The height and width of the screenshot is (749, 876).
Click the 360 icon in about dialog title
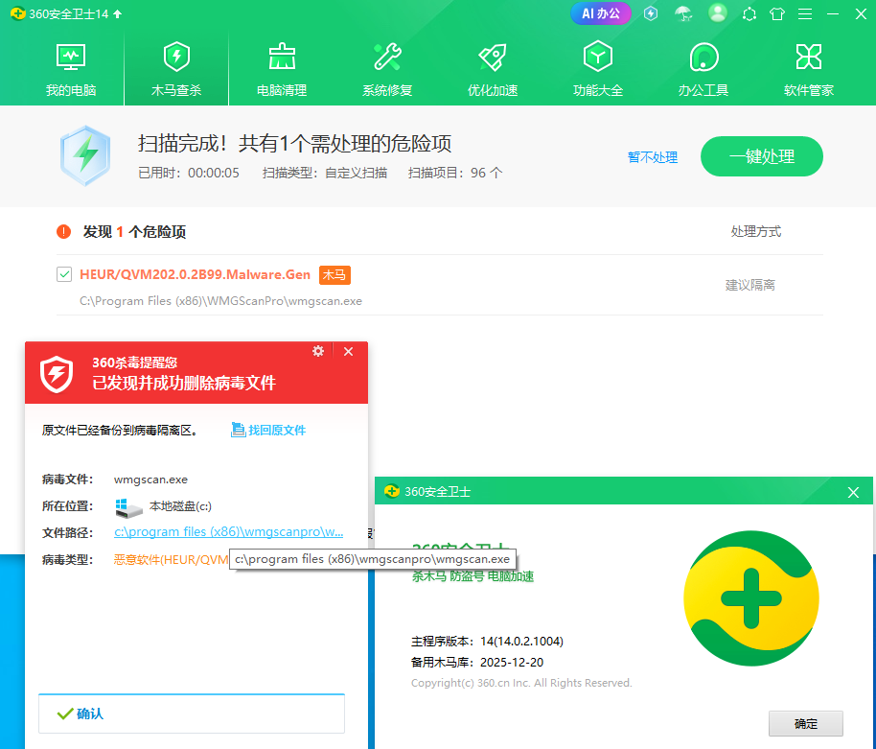(x=392, y=491)
